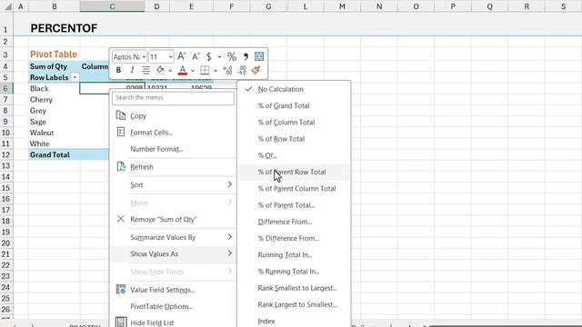582x327 pixels.
Task: Open the accounting format dropdown arrow
Action: click(x=219, y=56)
